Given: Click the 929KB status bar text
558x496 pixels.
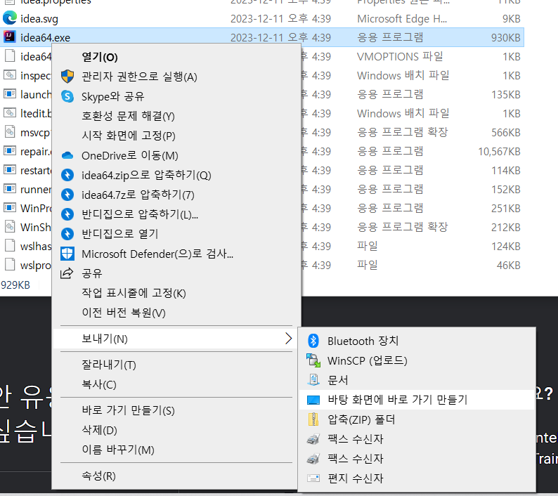Looking at the screenshot, I should [x=15, y=285].
